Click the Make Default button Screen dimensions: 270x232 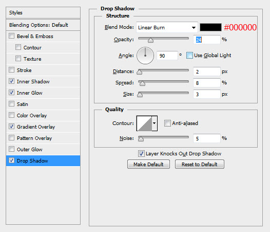(148, 164)
